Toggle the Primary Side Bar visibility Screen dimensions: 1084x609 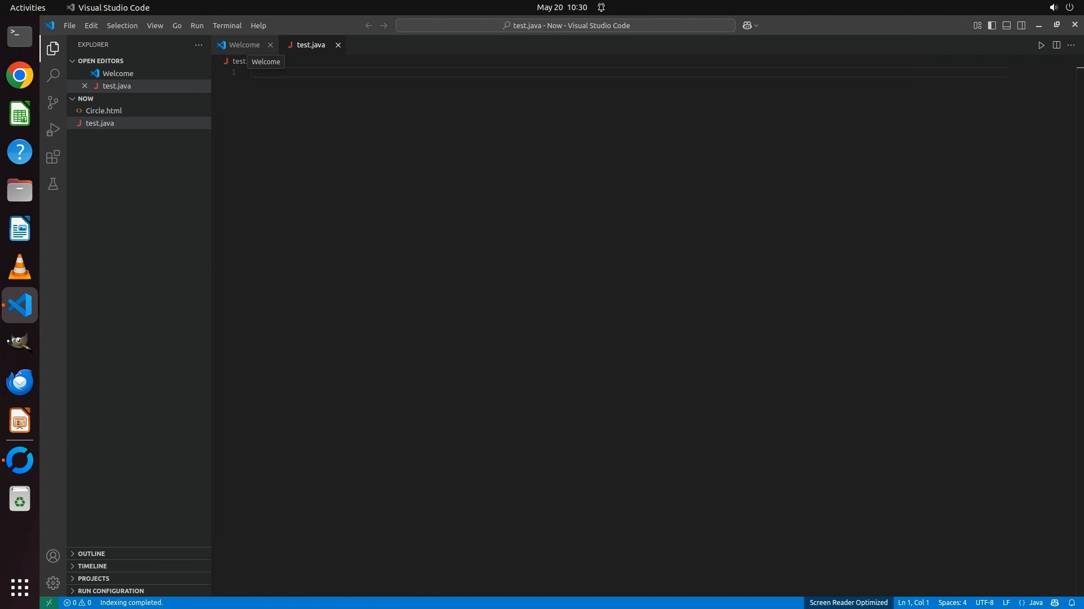(992, 25)
